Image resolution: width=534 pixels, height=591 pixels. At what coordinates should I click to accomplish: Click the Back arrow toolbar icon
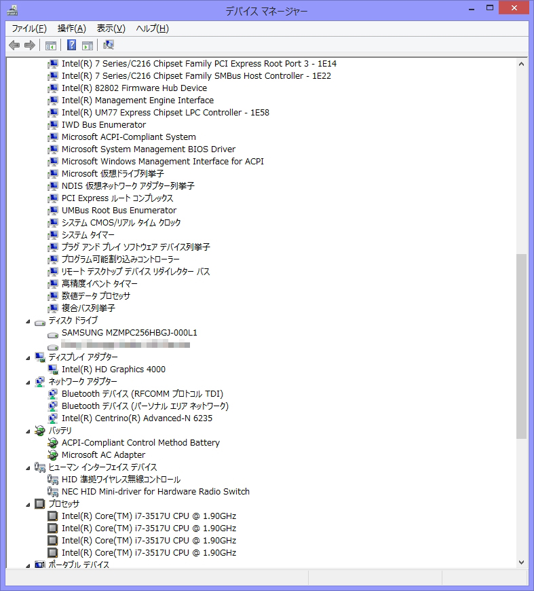(14, 46)
